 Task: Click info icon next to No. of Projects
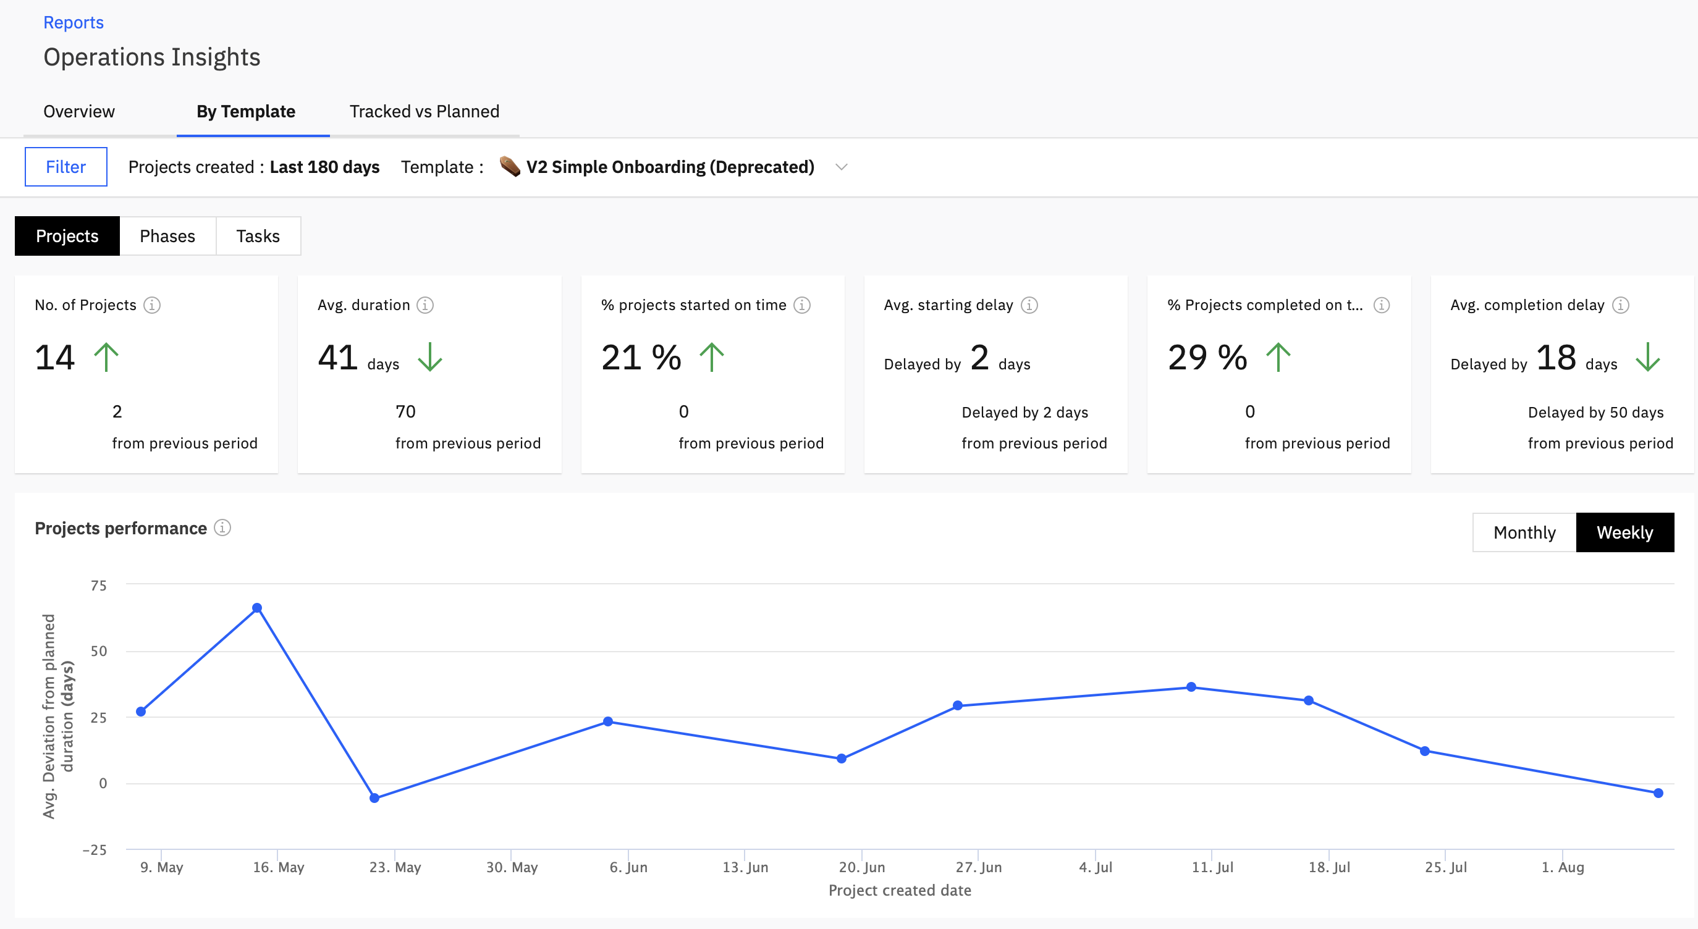pos(152,305)
